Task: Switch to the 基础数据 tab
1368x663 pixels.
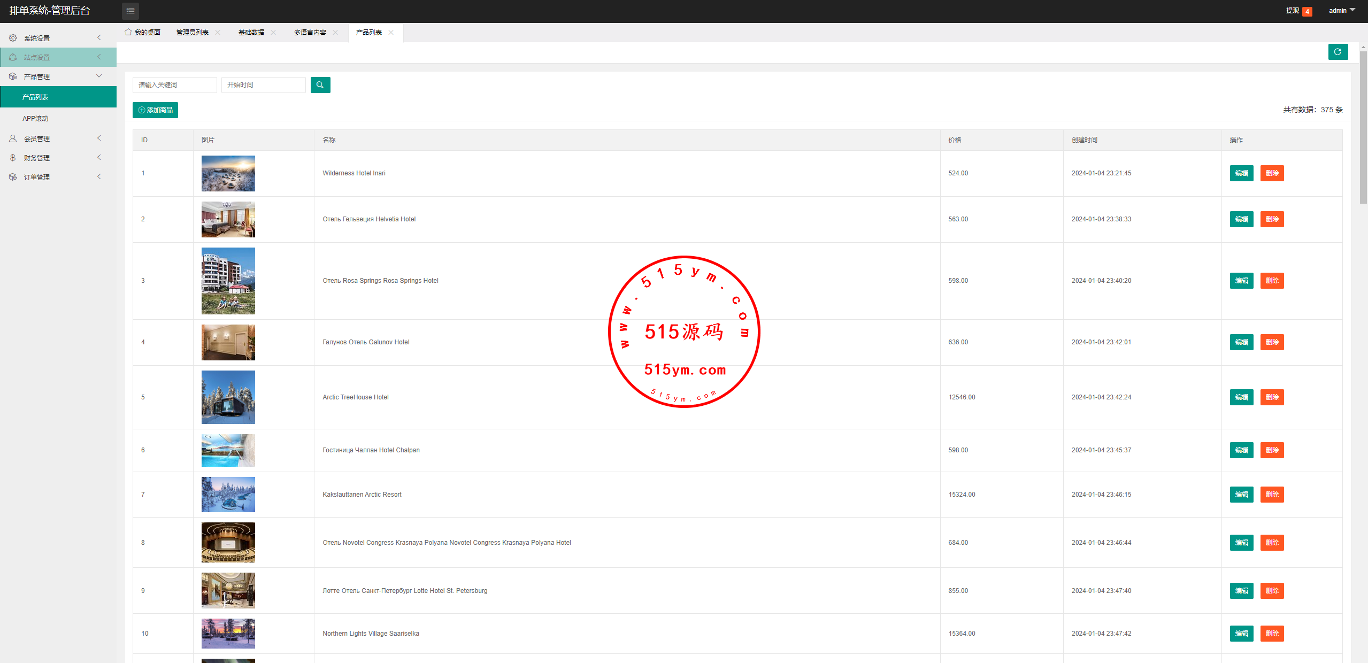Action: [x=251, y=33]
